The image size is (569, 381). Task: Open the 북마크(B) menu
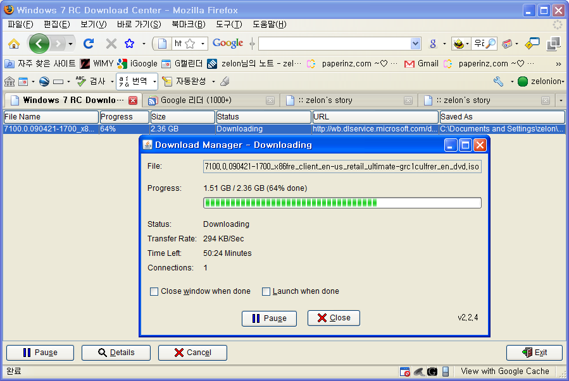189,24
